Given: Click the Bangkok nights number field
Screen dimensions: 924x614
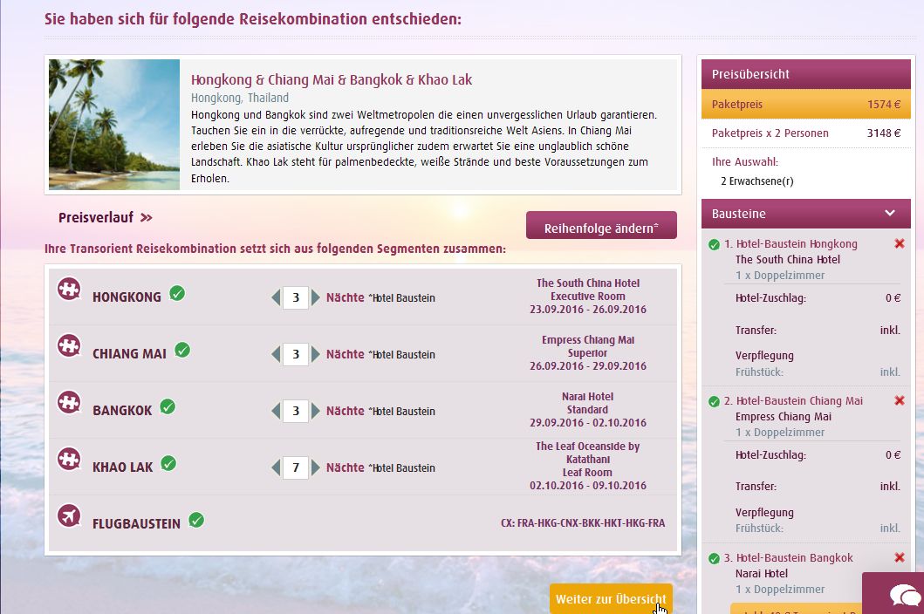Looking at the screenshot, I should pyautogui.click(x=296, y=412).
